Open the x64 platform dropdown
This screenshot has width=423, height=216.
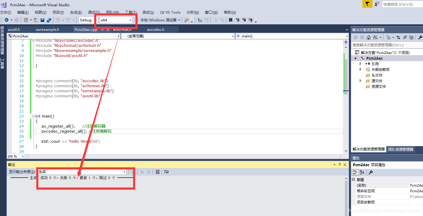[116, 20]
